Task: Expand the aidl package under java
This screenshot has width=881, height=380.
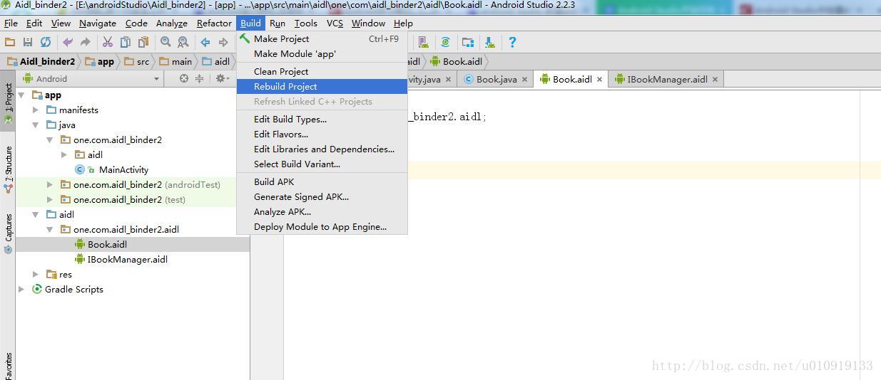Action: pyautogui.click(x=64, y=154)
